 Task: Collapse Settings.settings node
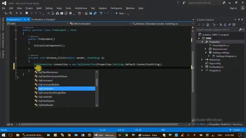[206, 53]
